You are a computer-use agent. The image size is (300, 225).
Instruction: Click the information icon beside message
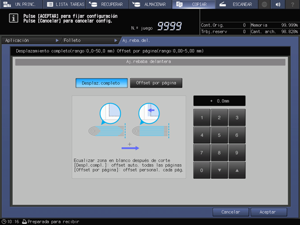(x=13, y=19)
